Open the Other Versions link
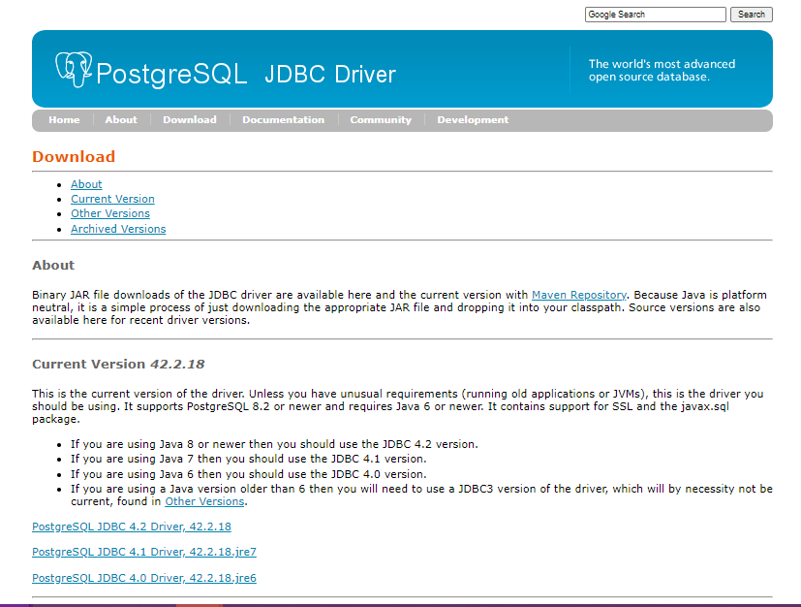Viewport: 801px width, 607px height. pos(109,213)
